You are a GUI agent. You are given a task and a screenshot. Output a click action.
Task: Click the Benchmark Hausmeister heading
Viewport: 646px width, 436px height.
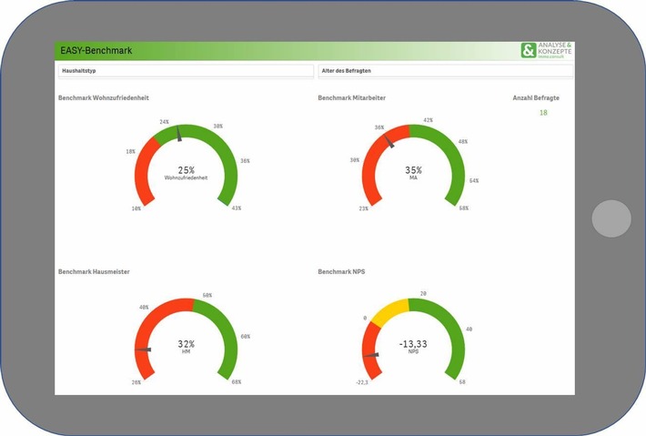click(94, 272)
